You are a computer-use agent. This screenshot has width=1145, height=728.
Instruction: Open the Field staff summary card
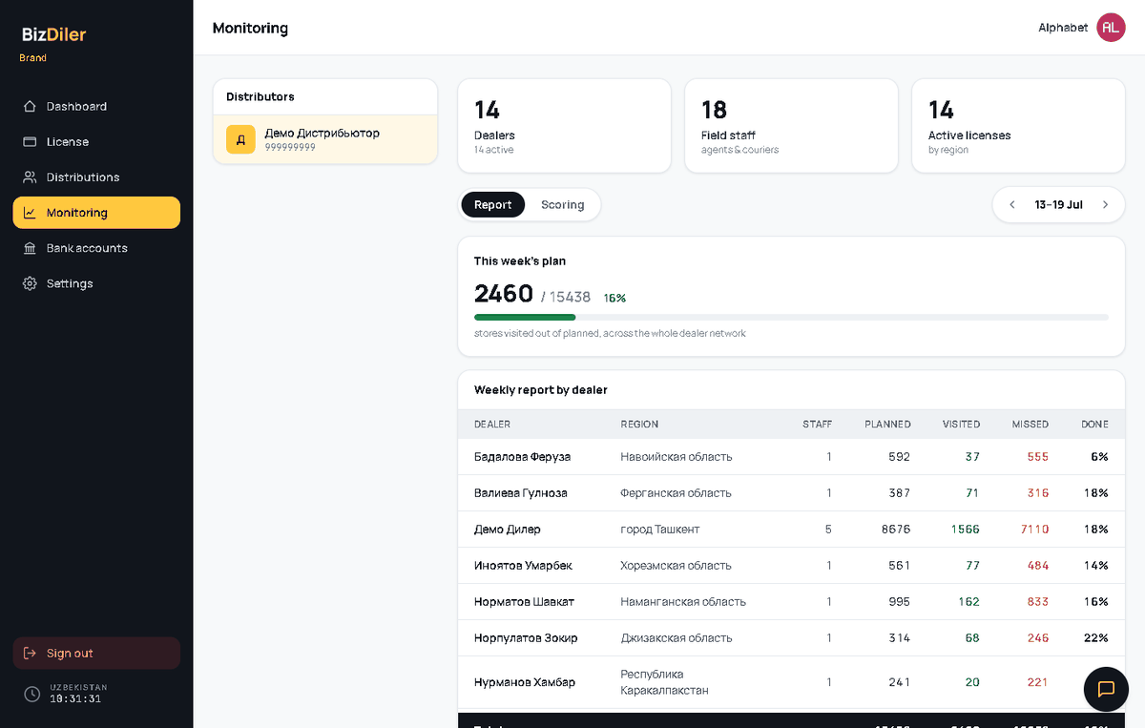(x=791, y=126)
